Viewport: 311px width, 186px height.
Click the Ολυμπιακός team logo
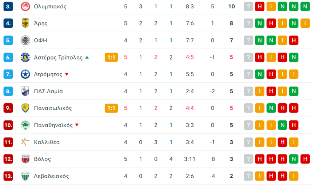click(x=25, y=7)
